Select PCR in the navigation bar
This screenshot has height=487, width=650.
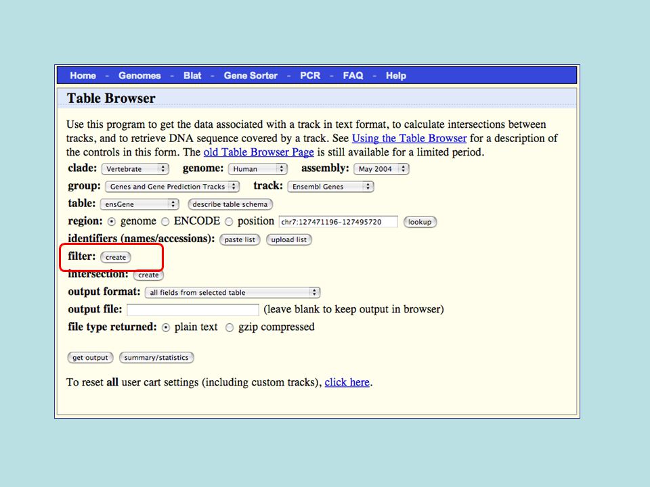(310, 75)
